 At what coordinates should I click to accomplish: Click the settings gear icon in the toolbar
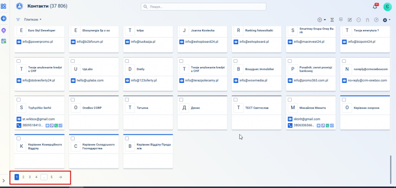pos(385,20)
